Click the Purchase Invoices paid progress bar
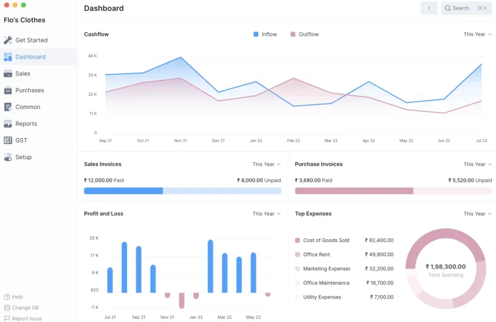The height and width of the screenshot is (322, 496). pyautogui.click(x=354, y=190)
